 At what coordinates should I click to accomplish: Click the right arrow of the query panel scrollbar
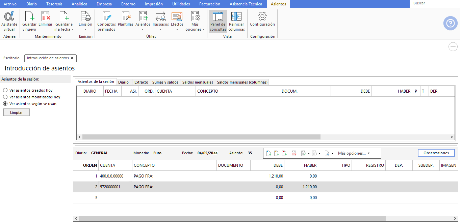(452, 137)
